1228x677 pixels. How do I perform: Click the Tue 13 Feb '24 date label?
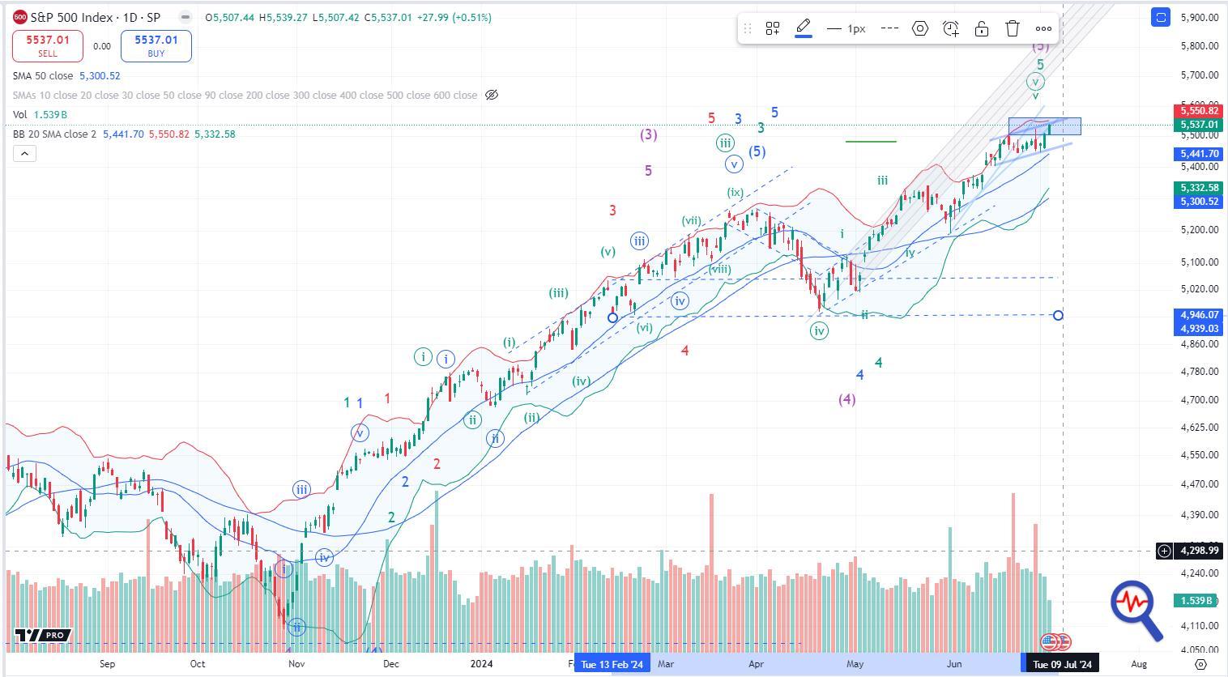612,664
